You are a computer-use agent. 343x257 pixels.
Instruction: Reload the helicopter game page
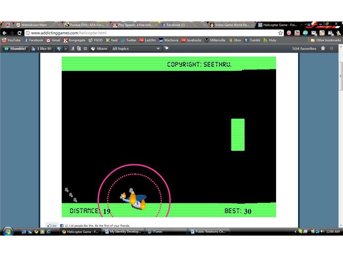click(20, 32)
